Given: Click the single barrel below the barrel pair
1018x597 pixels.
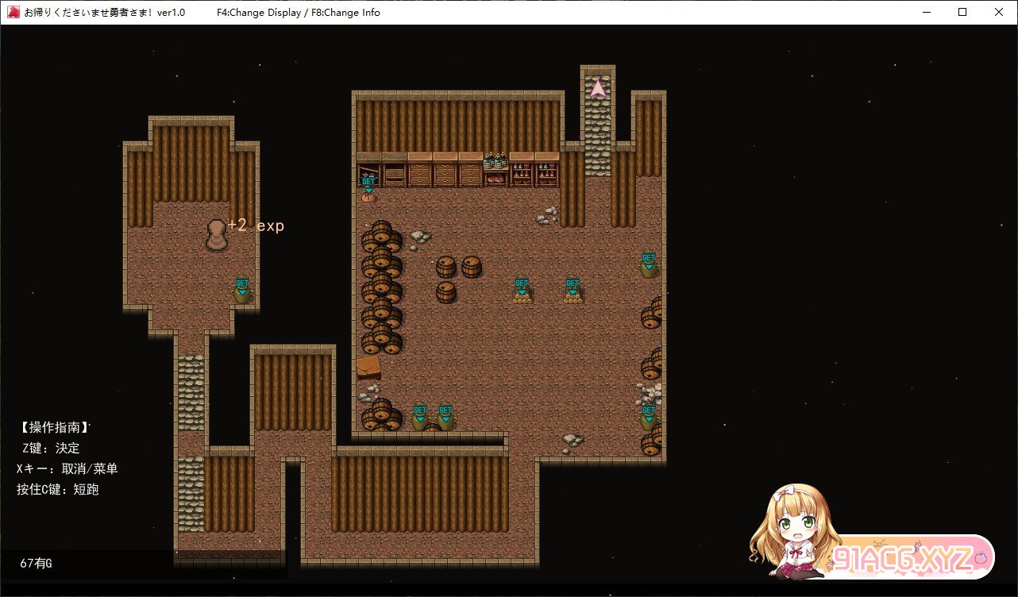Looking at the screenshot, I should point(446,292).
